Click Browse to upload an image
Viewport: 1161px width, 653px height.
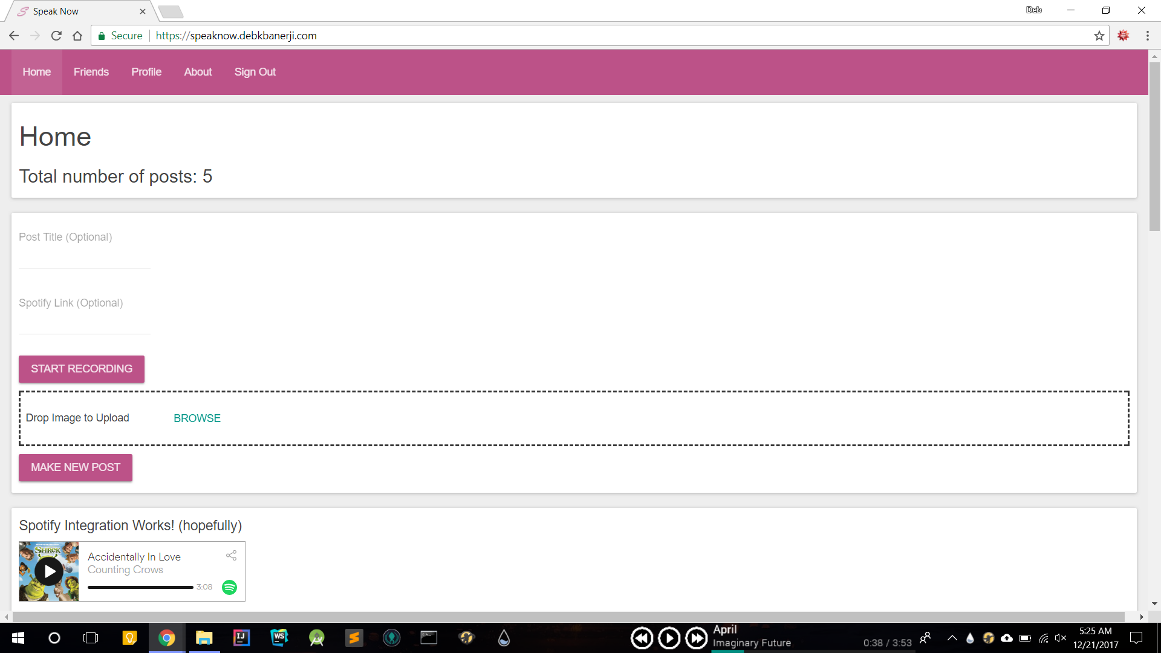pos(197,418)
